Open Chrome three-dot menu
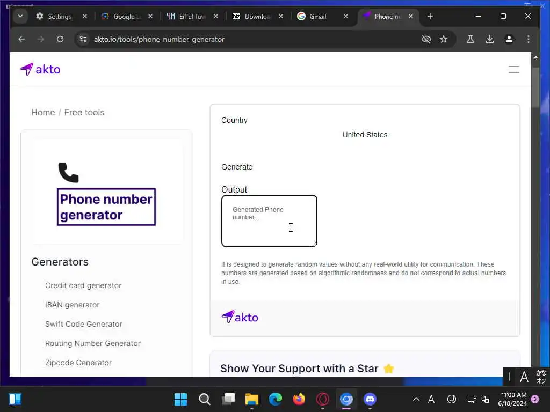 [529, 39]
